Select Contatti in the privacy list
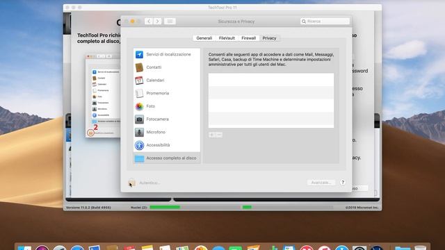Viewport: 445px width, 250px height. point(167,67)
